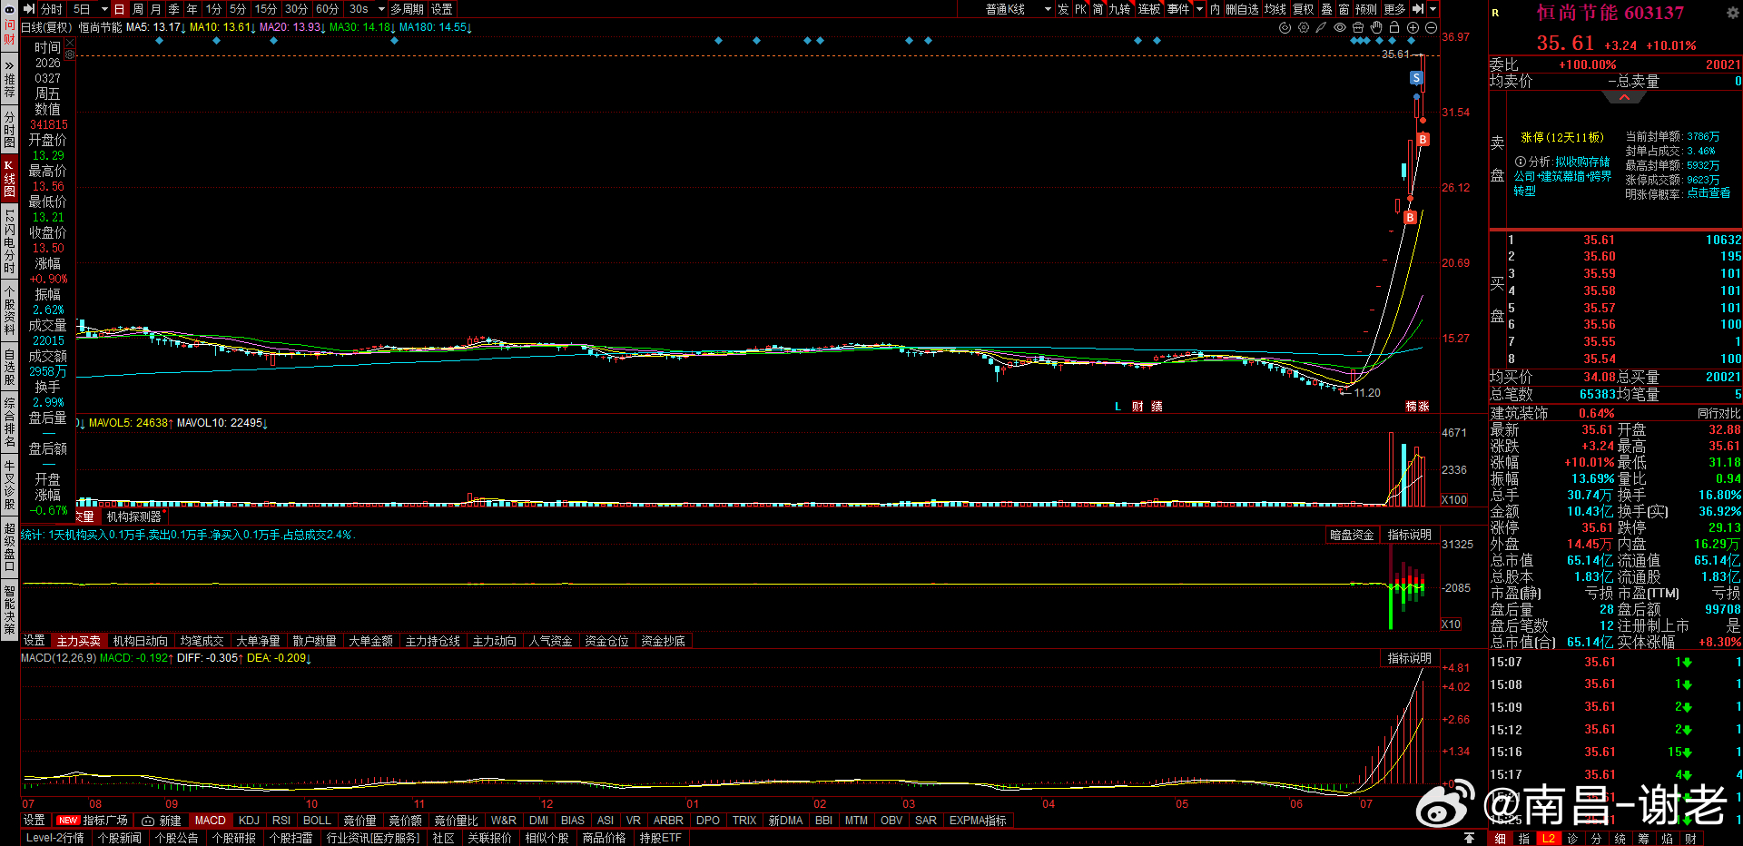Open the 指标说明 button above MACD panel
Viewport: 1743px width, 846px height.
click(1409, 658)
